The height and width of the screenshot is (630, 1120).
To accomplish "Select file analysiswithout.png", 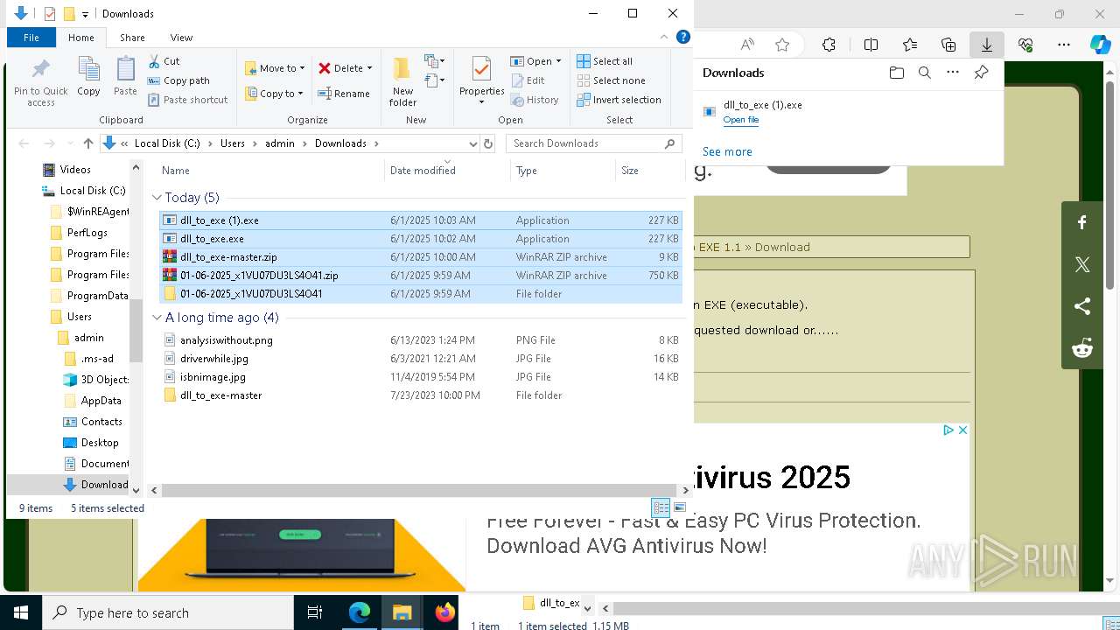I will (420, 340).
